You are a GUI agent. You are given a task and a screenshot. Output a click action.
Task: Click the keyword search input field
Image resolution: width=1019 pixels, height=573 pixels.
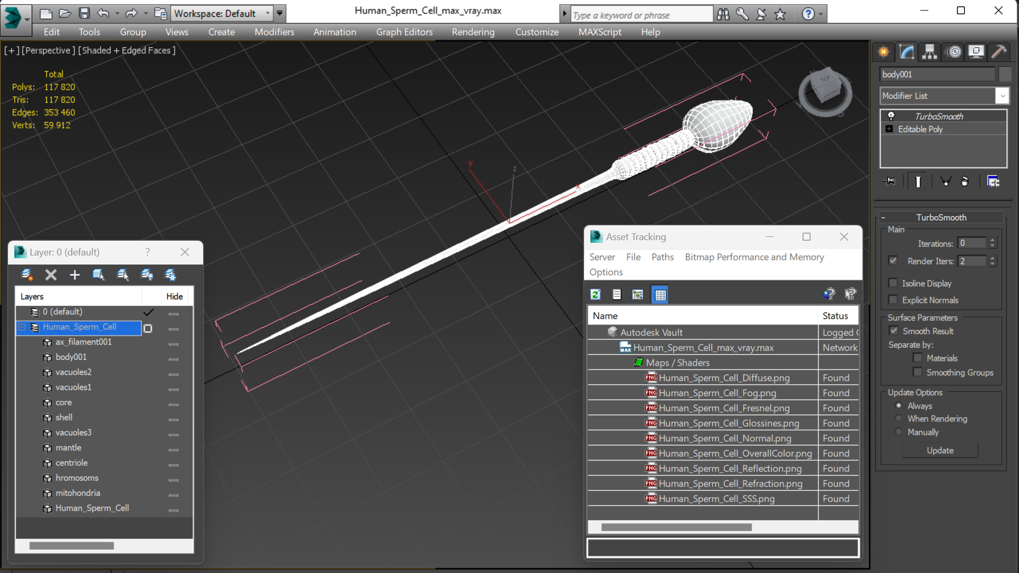(641, 15)
